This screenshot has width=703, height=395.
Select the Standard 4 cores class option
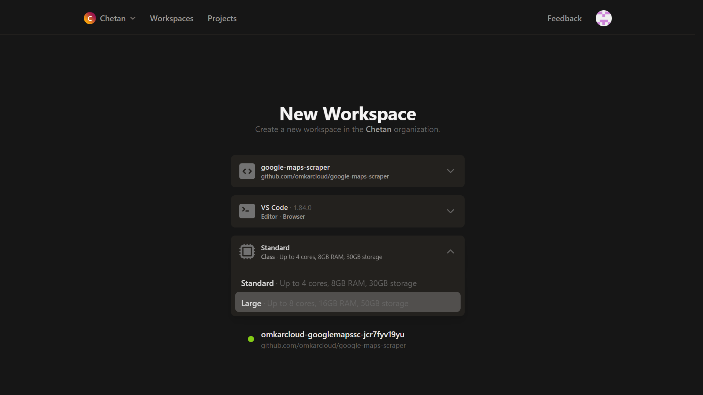coord(328,283)
